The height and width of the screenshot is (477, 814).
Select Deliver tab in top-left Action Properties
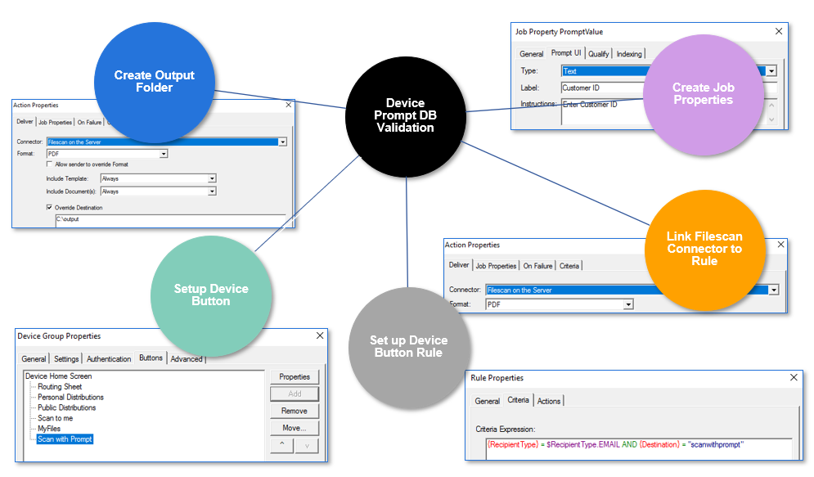click(x=25, y=121)
